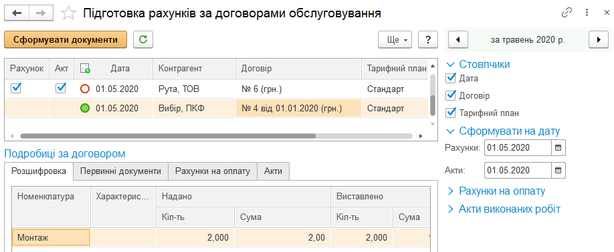Screen dimensions: 614x252
Task: Open calendar picker for Рахунки date
Action: pos(558,148)
